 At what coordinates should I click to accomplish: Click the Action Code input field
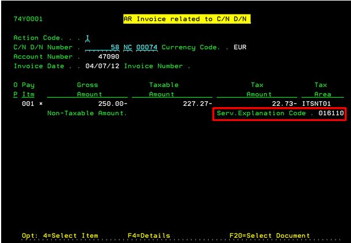point(88,38)
